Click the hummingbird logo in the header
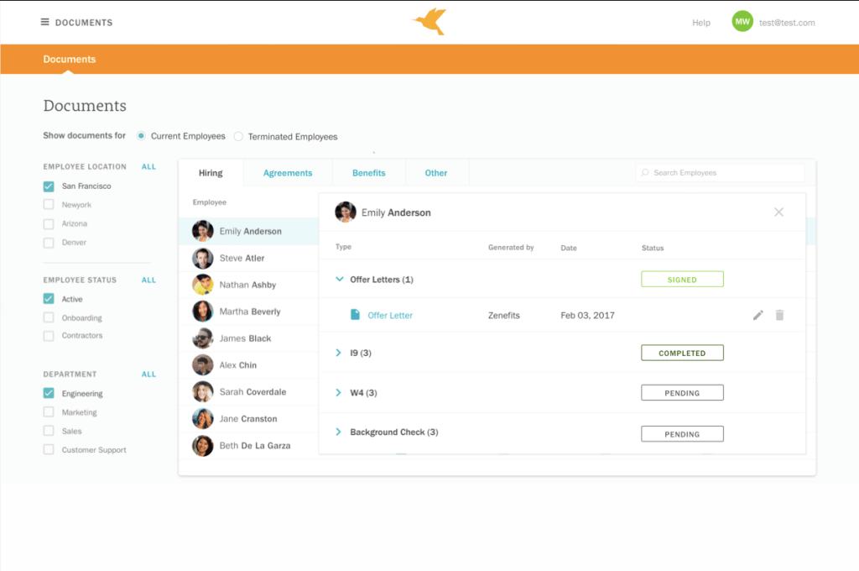This screenshot has height=571, width=859. click(429, 22)
